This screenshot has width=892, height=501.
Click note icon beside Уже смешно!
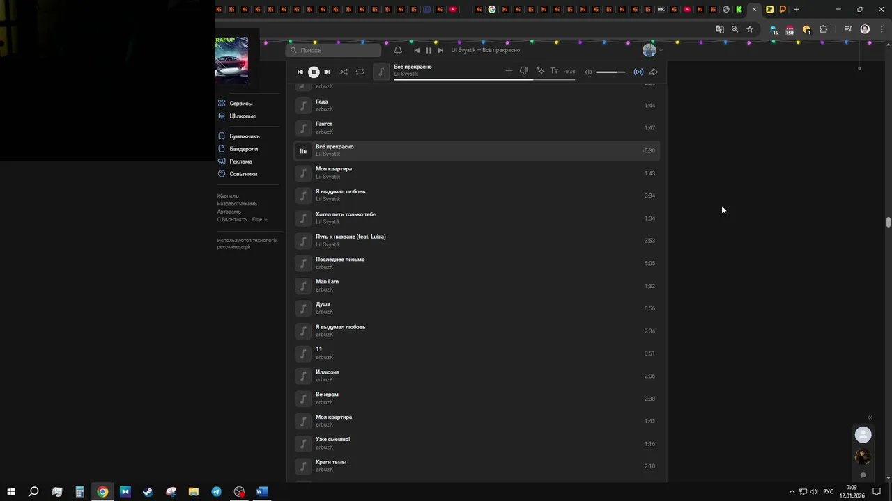pyautogui.click(x=303, y=443)
